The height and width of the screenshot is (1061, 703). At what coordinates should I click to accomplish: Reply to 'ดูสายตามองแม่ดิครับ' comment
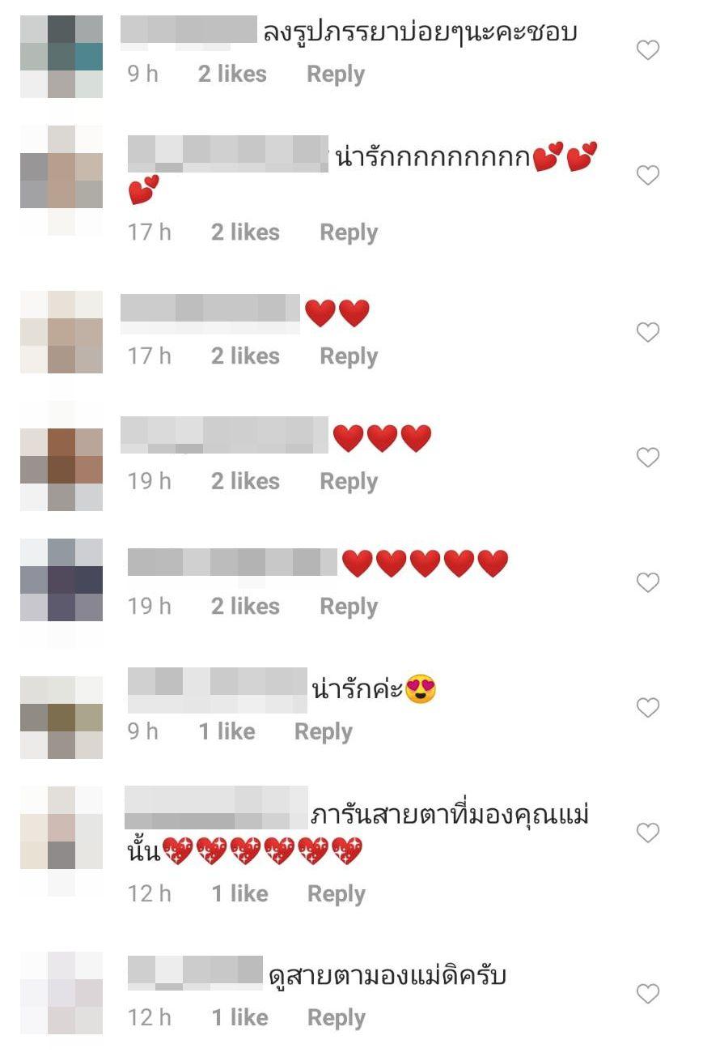point(337,1018)
